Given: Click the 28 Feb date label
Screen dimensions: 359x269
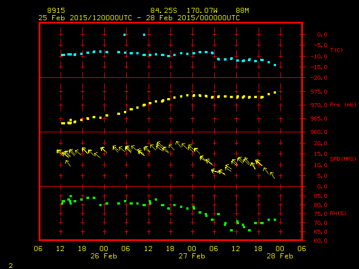Looking at the screenshot, I should click(x=280, y=256).
